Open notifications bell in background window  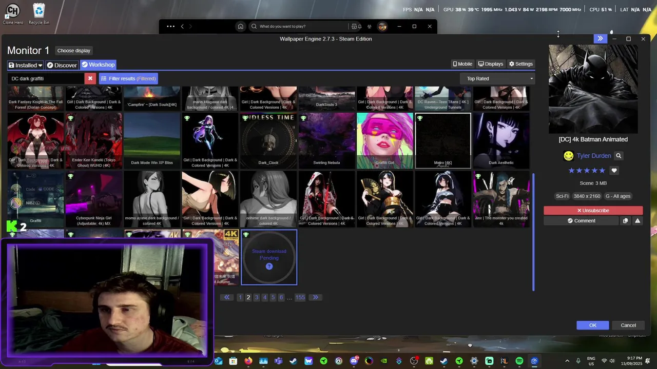360,26
